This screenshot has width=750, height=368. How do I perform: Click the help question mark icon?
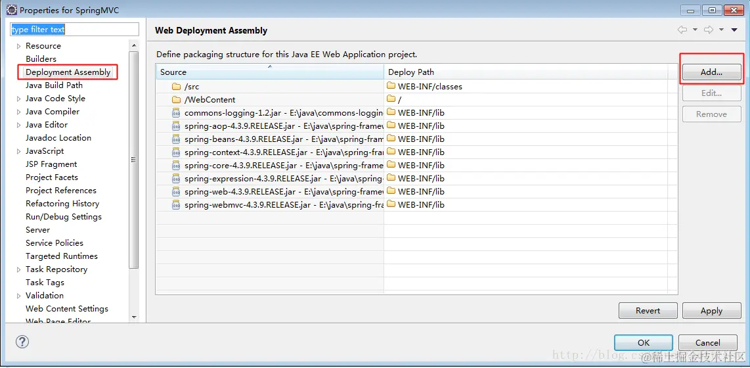click(22, 341)
